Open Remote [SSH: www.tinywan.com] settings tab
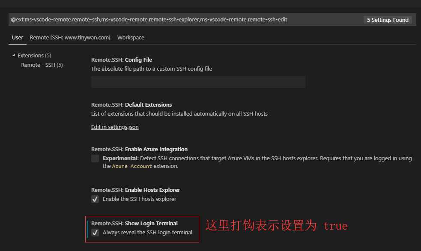 pos(70,38)
